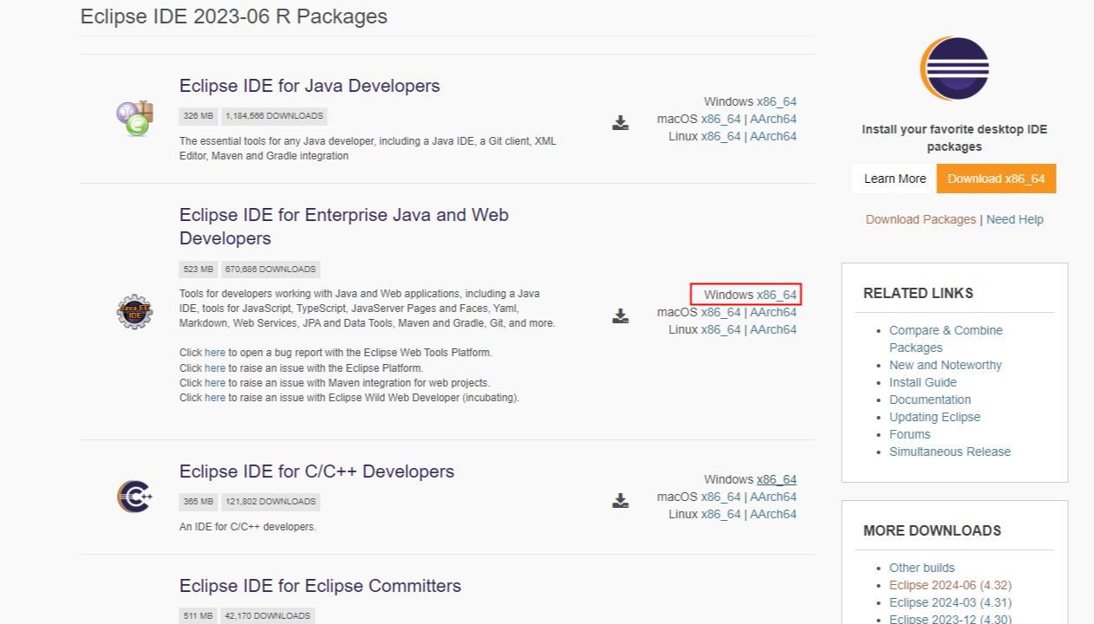Open Eclipse 2024-06 (4.32) link

point(950,585)
